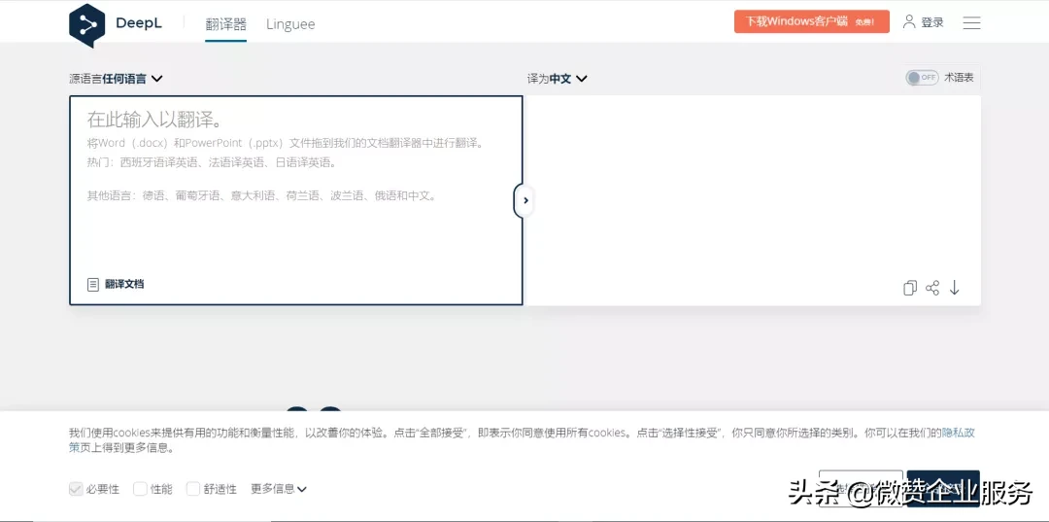
Task: Click the DeepL brand name text
Action: click(139, 22)
